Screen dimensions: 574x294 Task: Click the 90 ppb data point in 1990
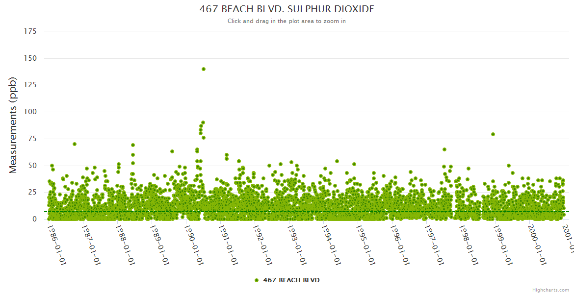[203, 122]
